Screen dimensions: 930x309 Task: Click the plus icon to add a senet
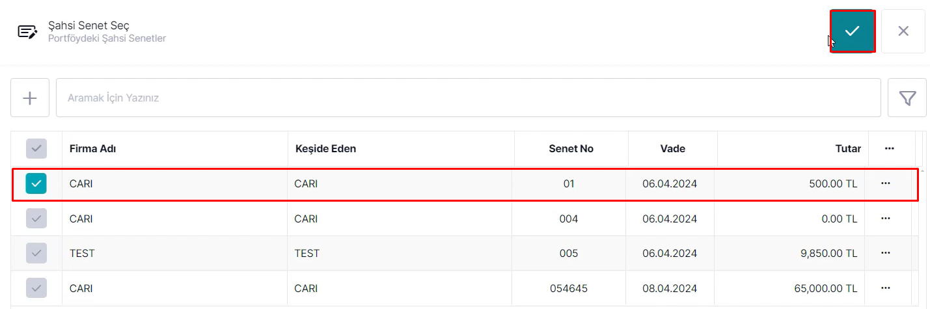point(30,98)
